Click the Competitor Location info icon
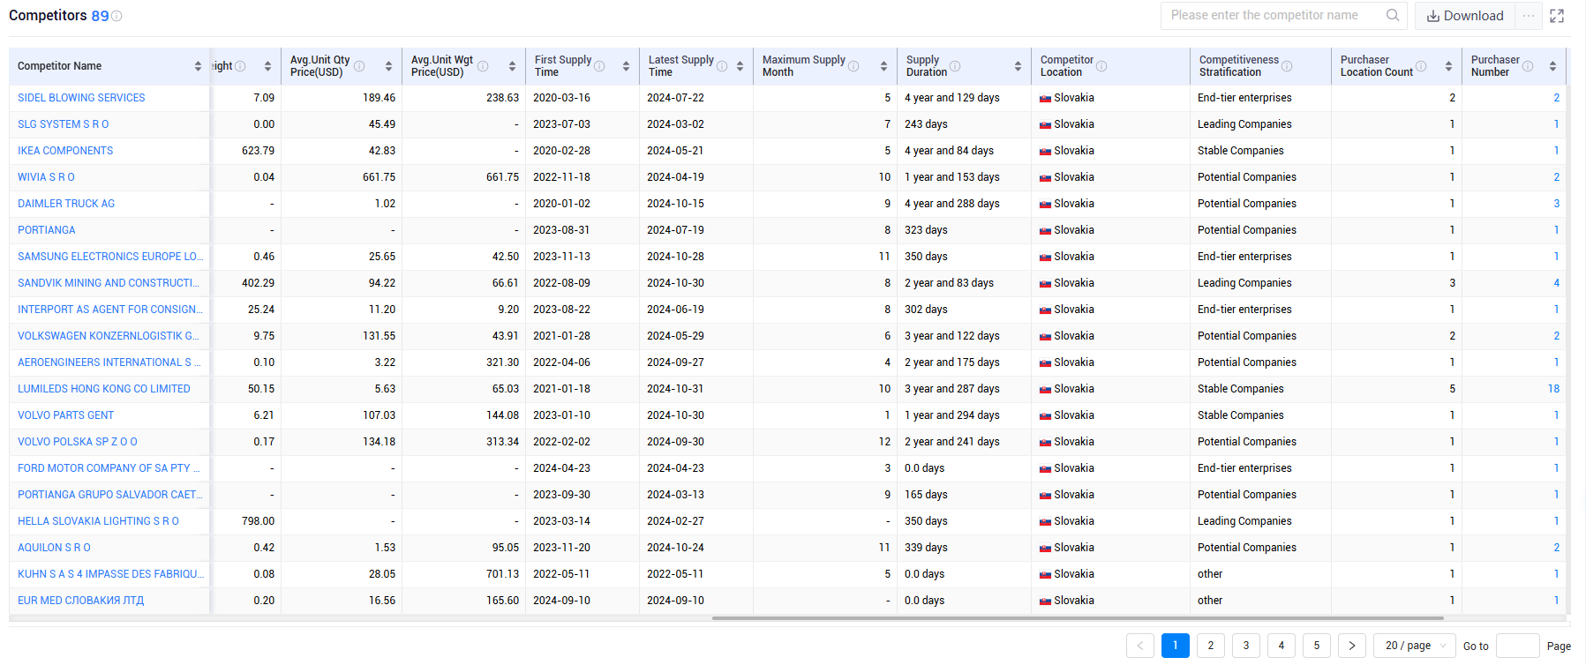 point(1101,66)
